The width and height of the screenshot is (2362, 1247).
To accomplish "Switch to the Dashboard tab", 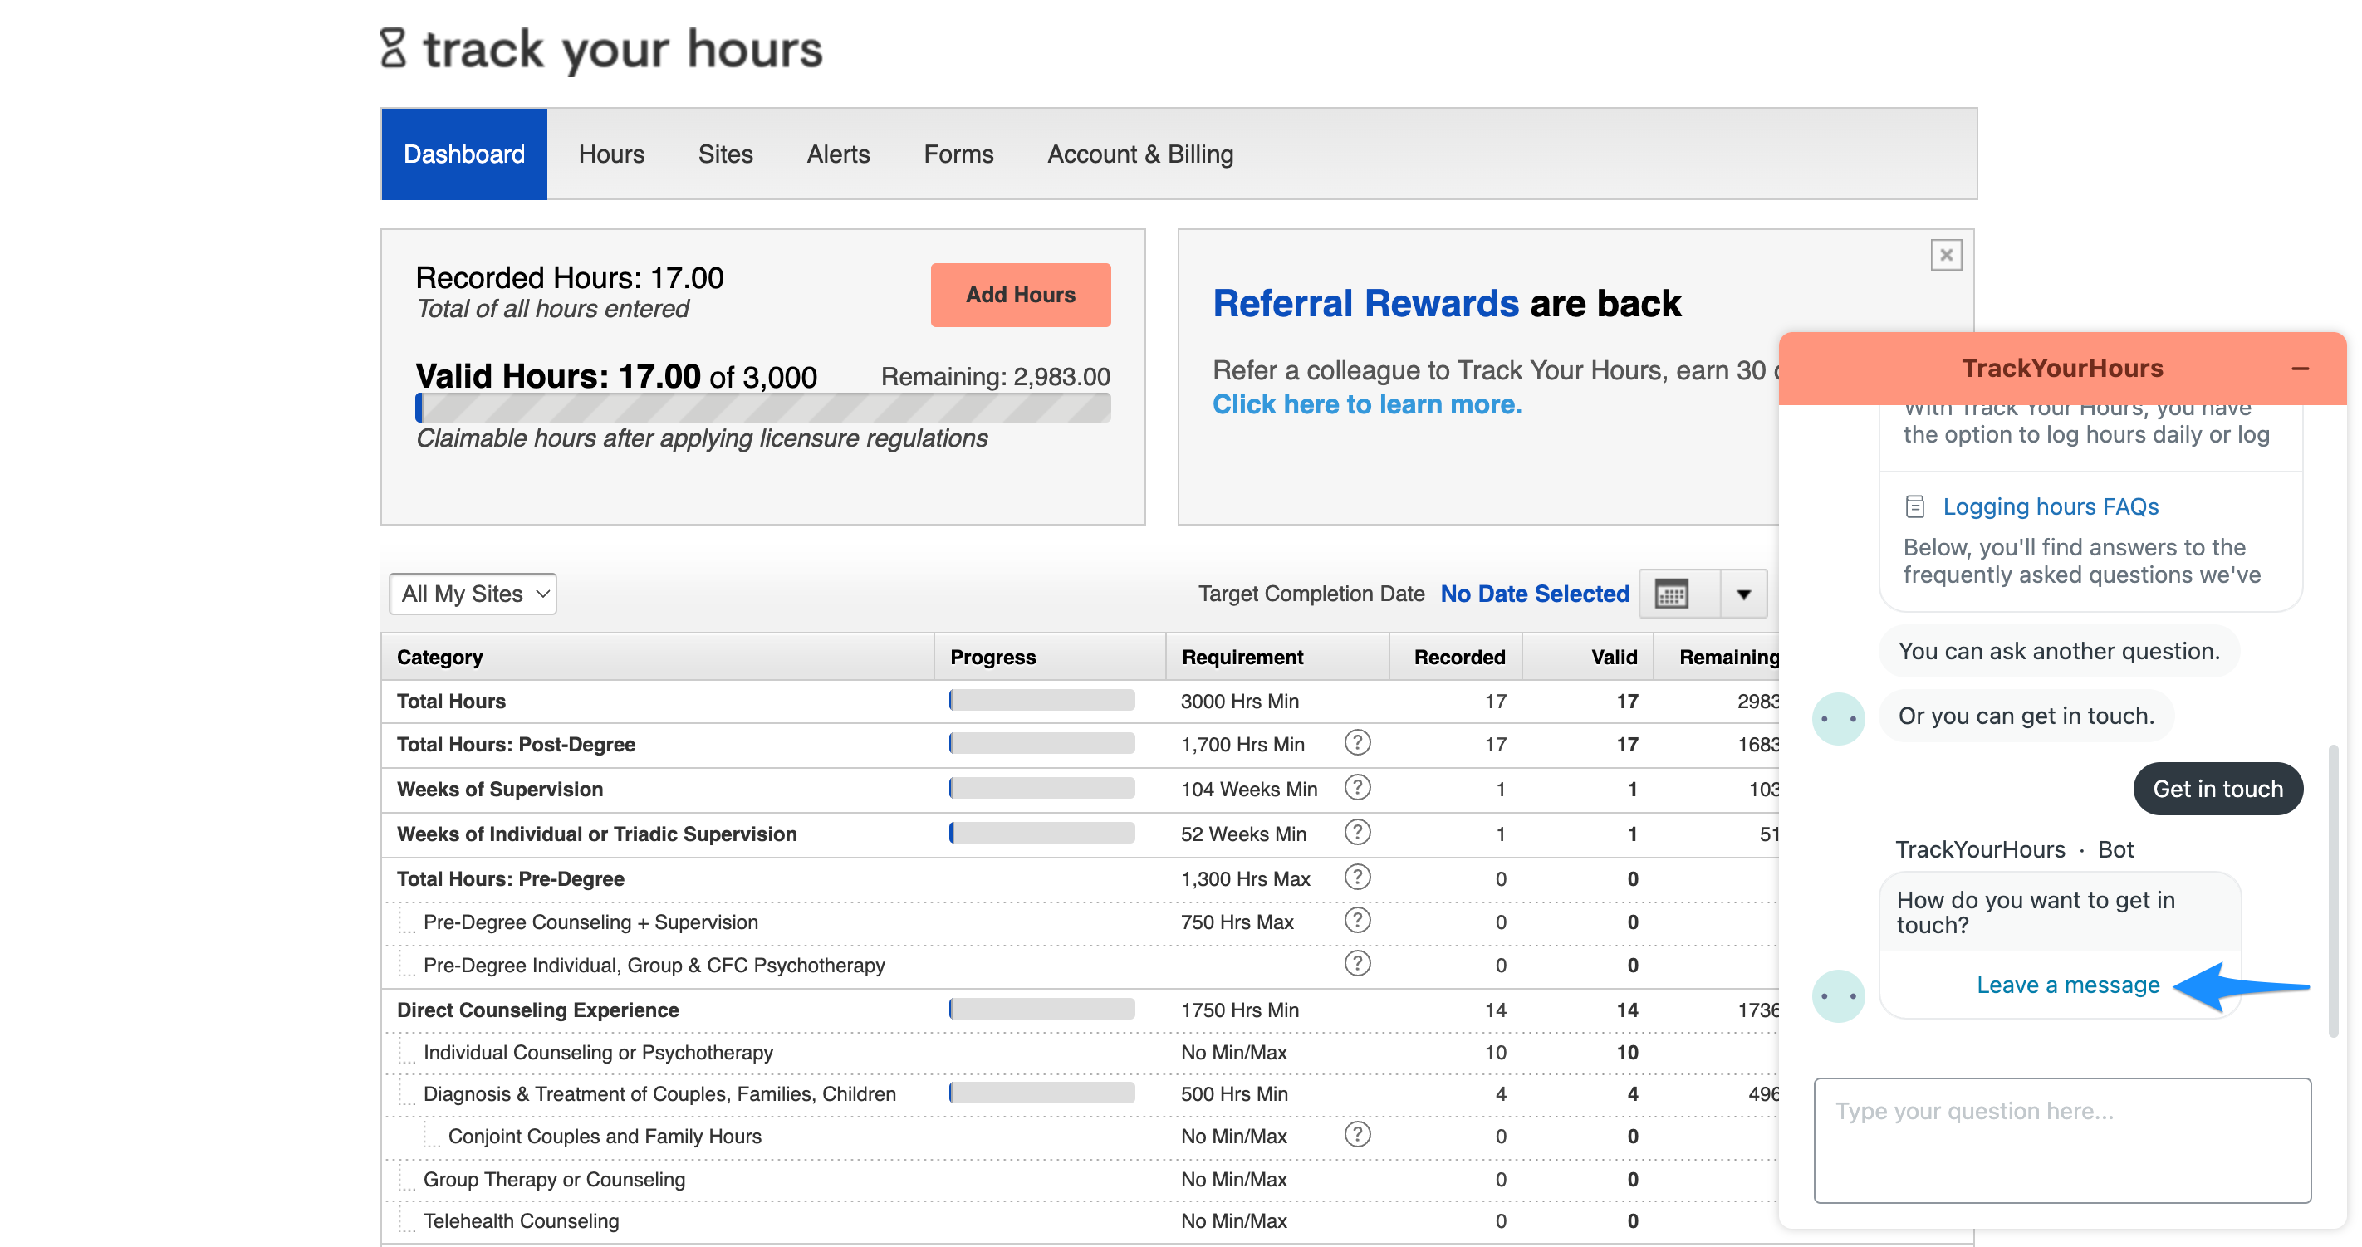I will click(464, 154).
